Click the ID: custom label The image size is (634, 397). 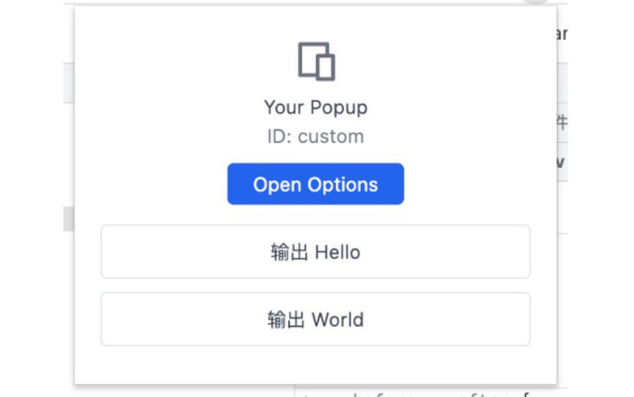(x=315, y=136)
